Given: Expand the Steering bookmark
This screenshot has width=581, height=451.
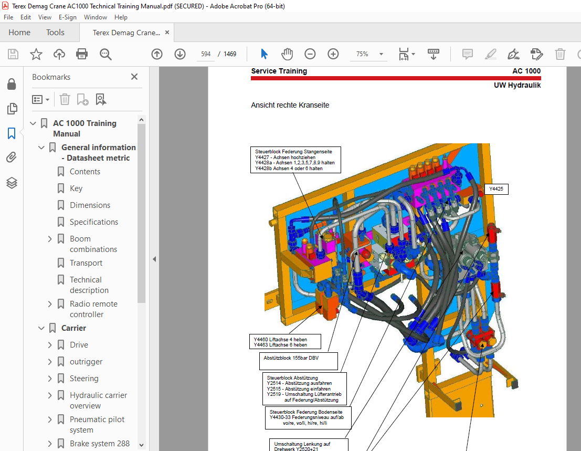Looking at the screenshot, I should click(x=50, y=379).
